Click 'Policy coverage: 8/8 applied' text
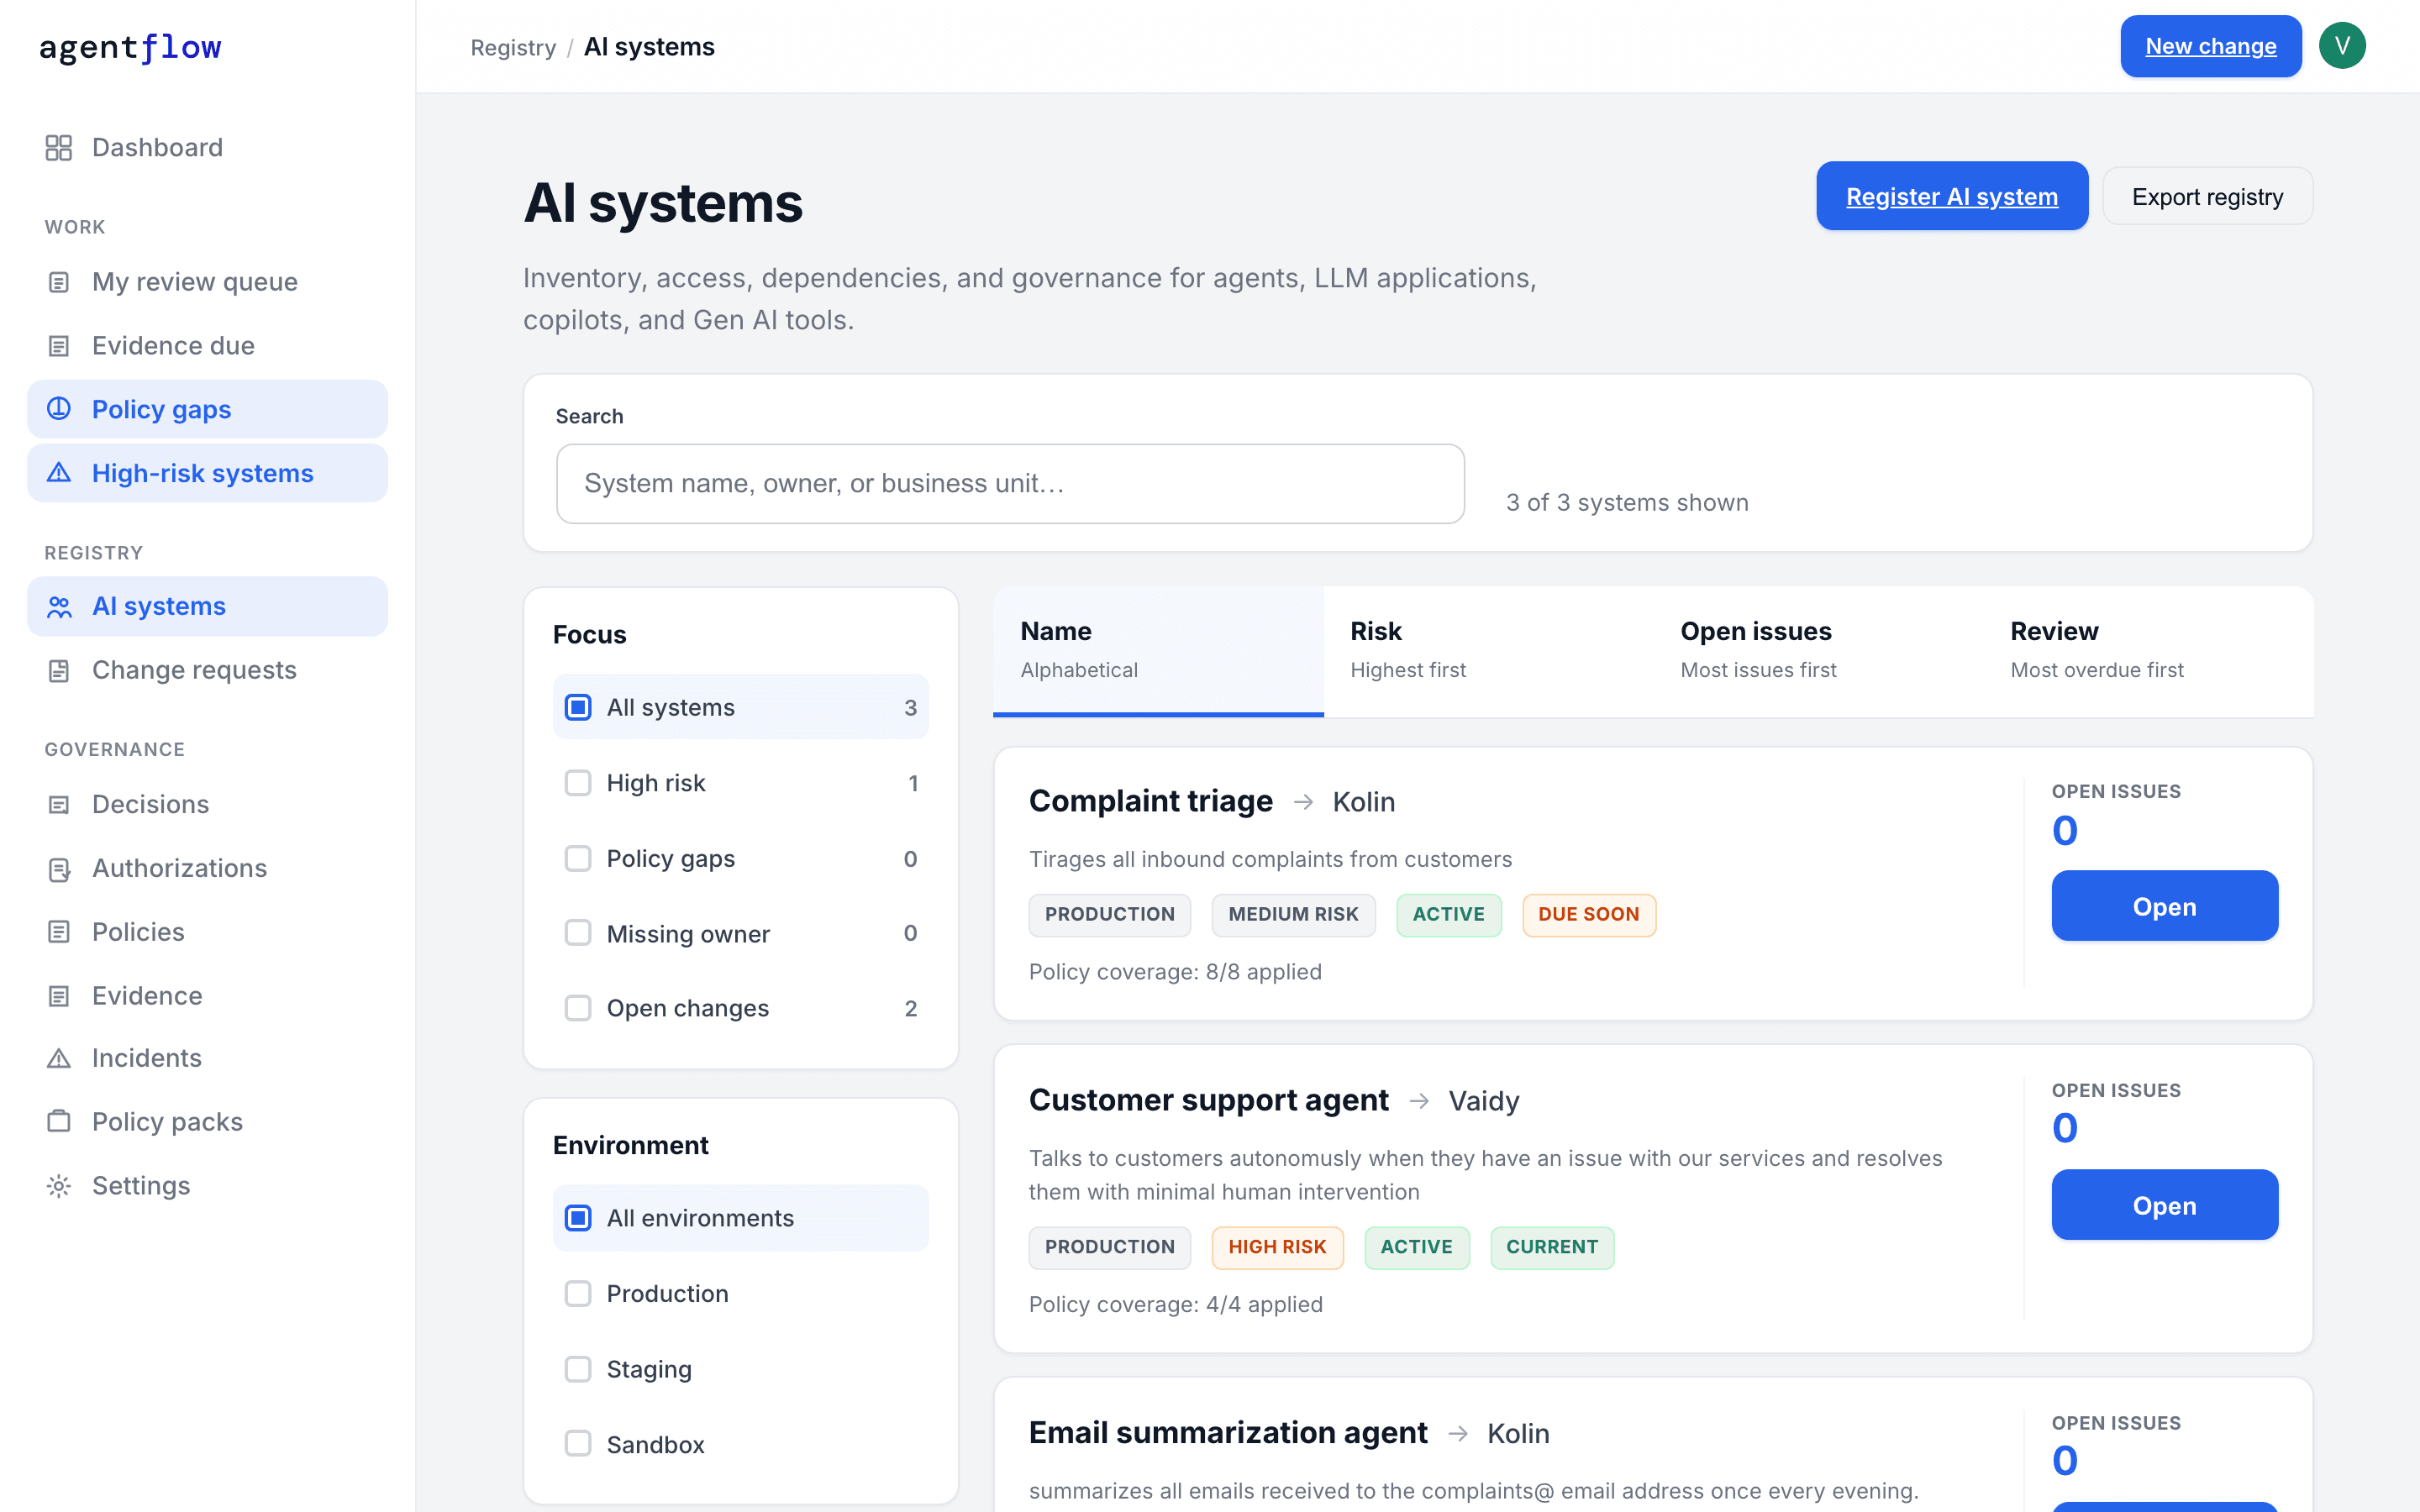This screenshot has width=2420, height=1512. click(1175, 972)
